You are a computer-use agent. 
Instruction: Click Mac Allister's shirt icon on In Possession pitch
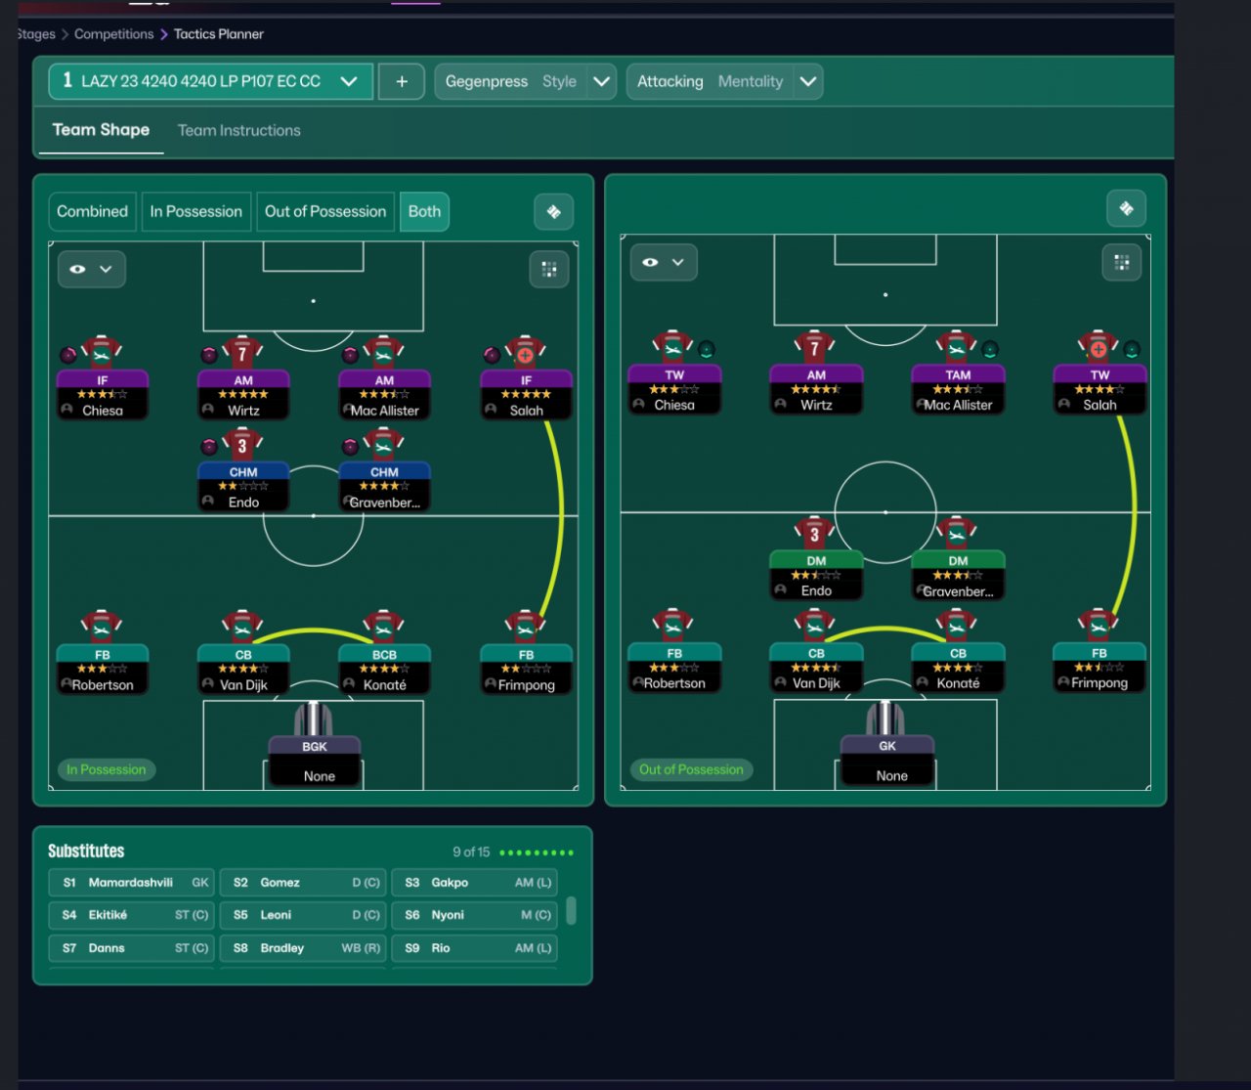click(x=384, y=352)
